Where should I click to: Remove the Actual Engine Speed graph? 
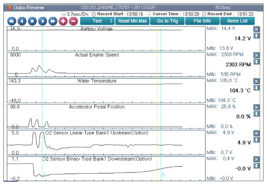coord(256,55)
